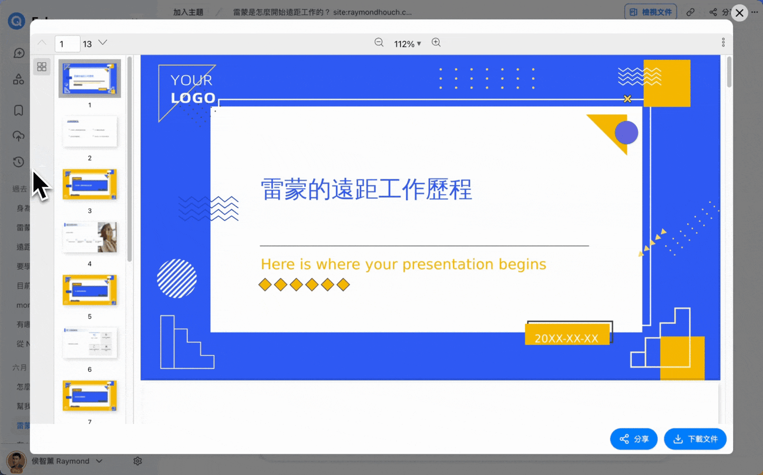Open the bookmark icon in left sidebar
The height and width of the screenshot is (475, 763).
pos(19,110)
